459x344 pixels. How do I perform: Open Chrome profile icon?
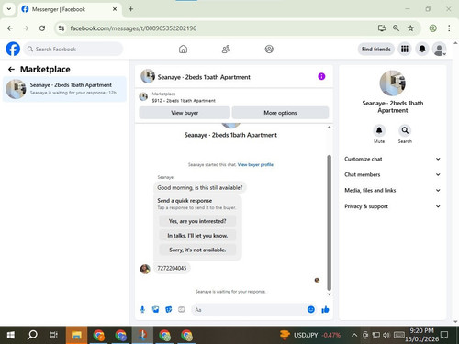[432, 28]
